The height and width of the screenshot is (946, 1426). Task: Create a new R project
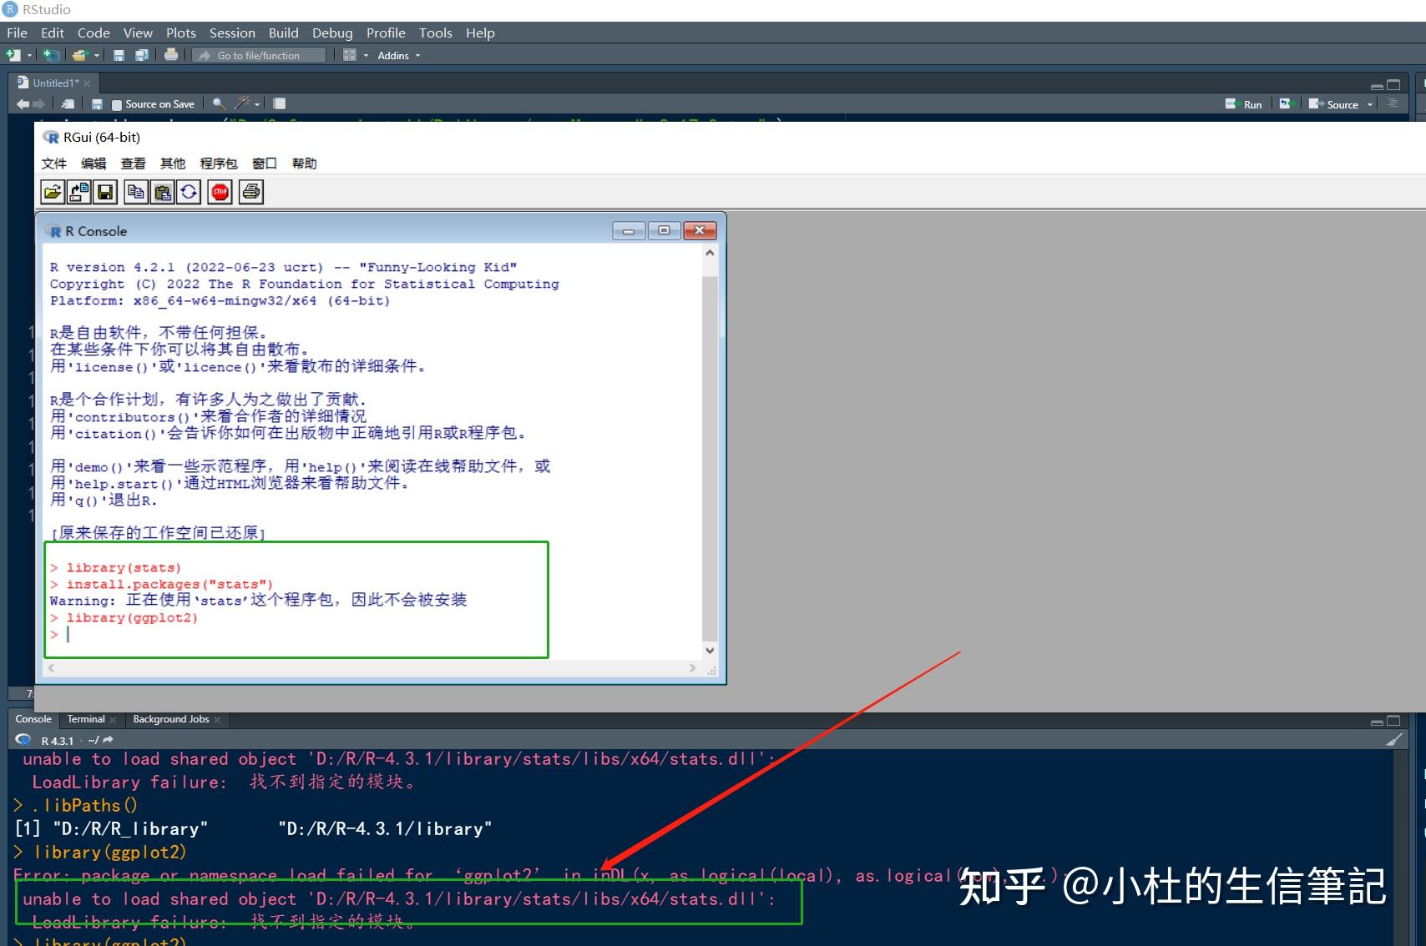[52, 55]
